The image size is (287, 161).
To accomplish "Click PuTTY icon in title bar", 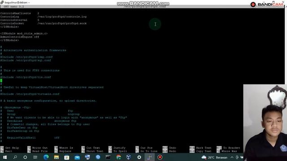I will [2, 2].
